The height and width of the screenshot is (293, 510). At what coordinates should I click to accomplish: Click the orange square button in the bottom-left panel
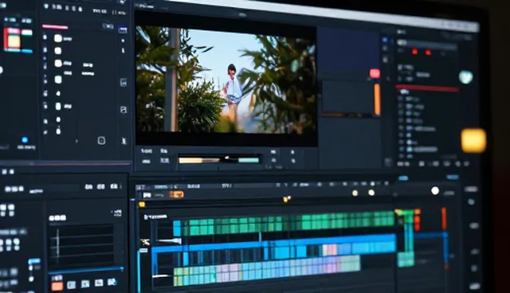point(57,286)
